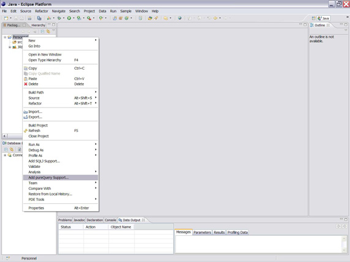Viewport: 350px width, 262px height.
Task: Click the Status column header
Action: 71,227
